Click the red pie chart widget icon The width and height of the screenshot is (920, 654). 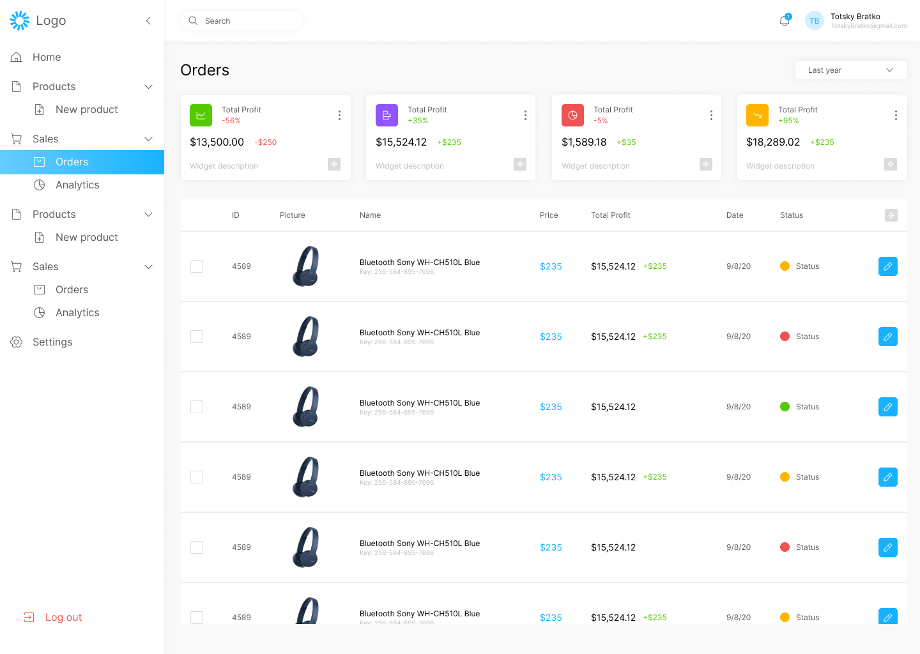[572, 116]
